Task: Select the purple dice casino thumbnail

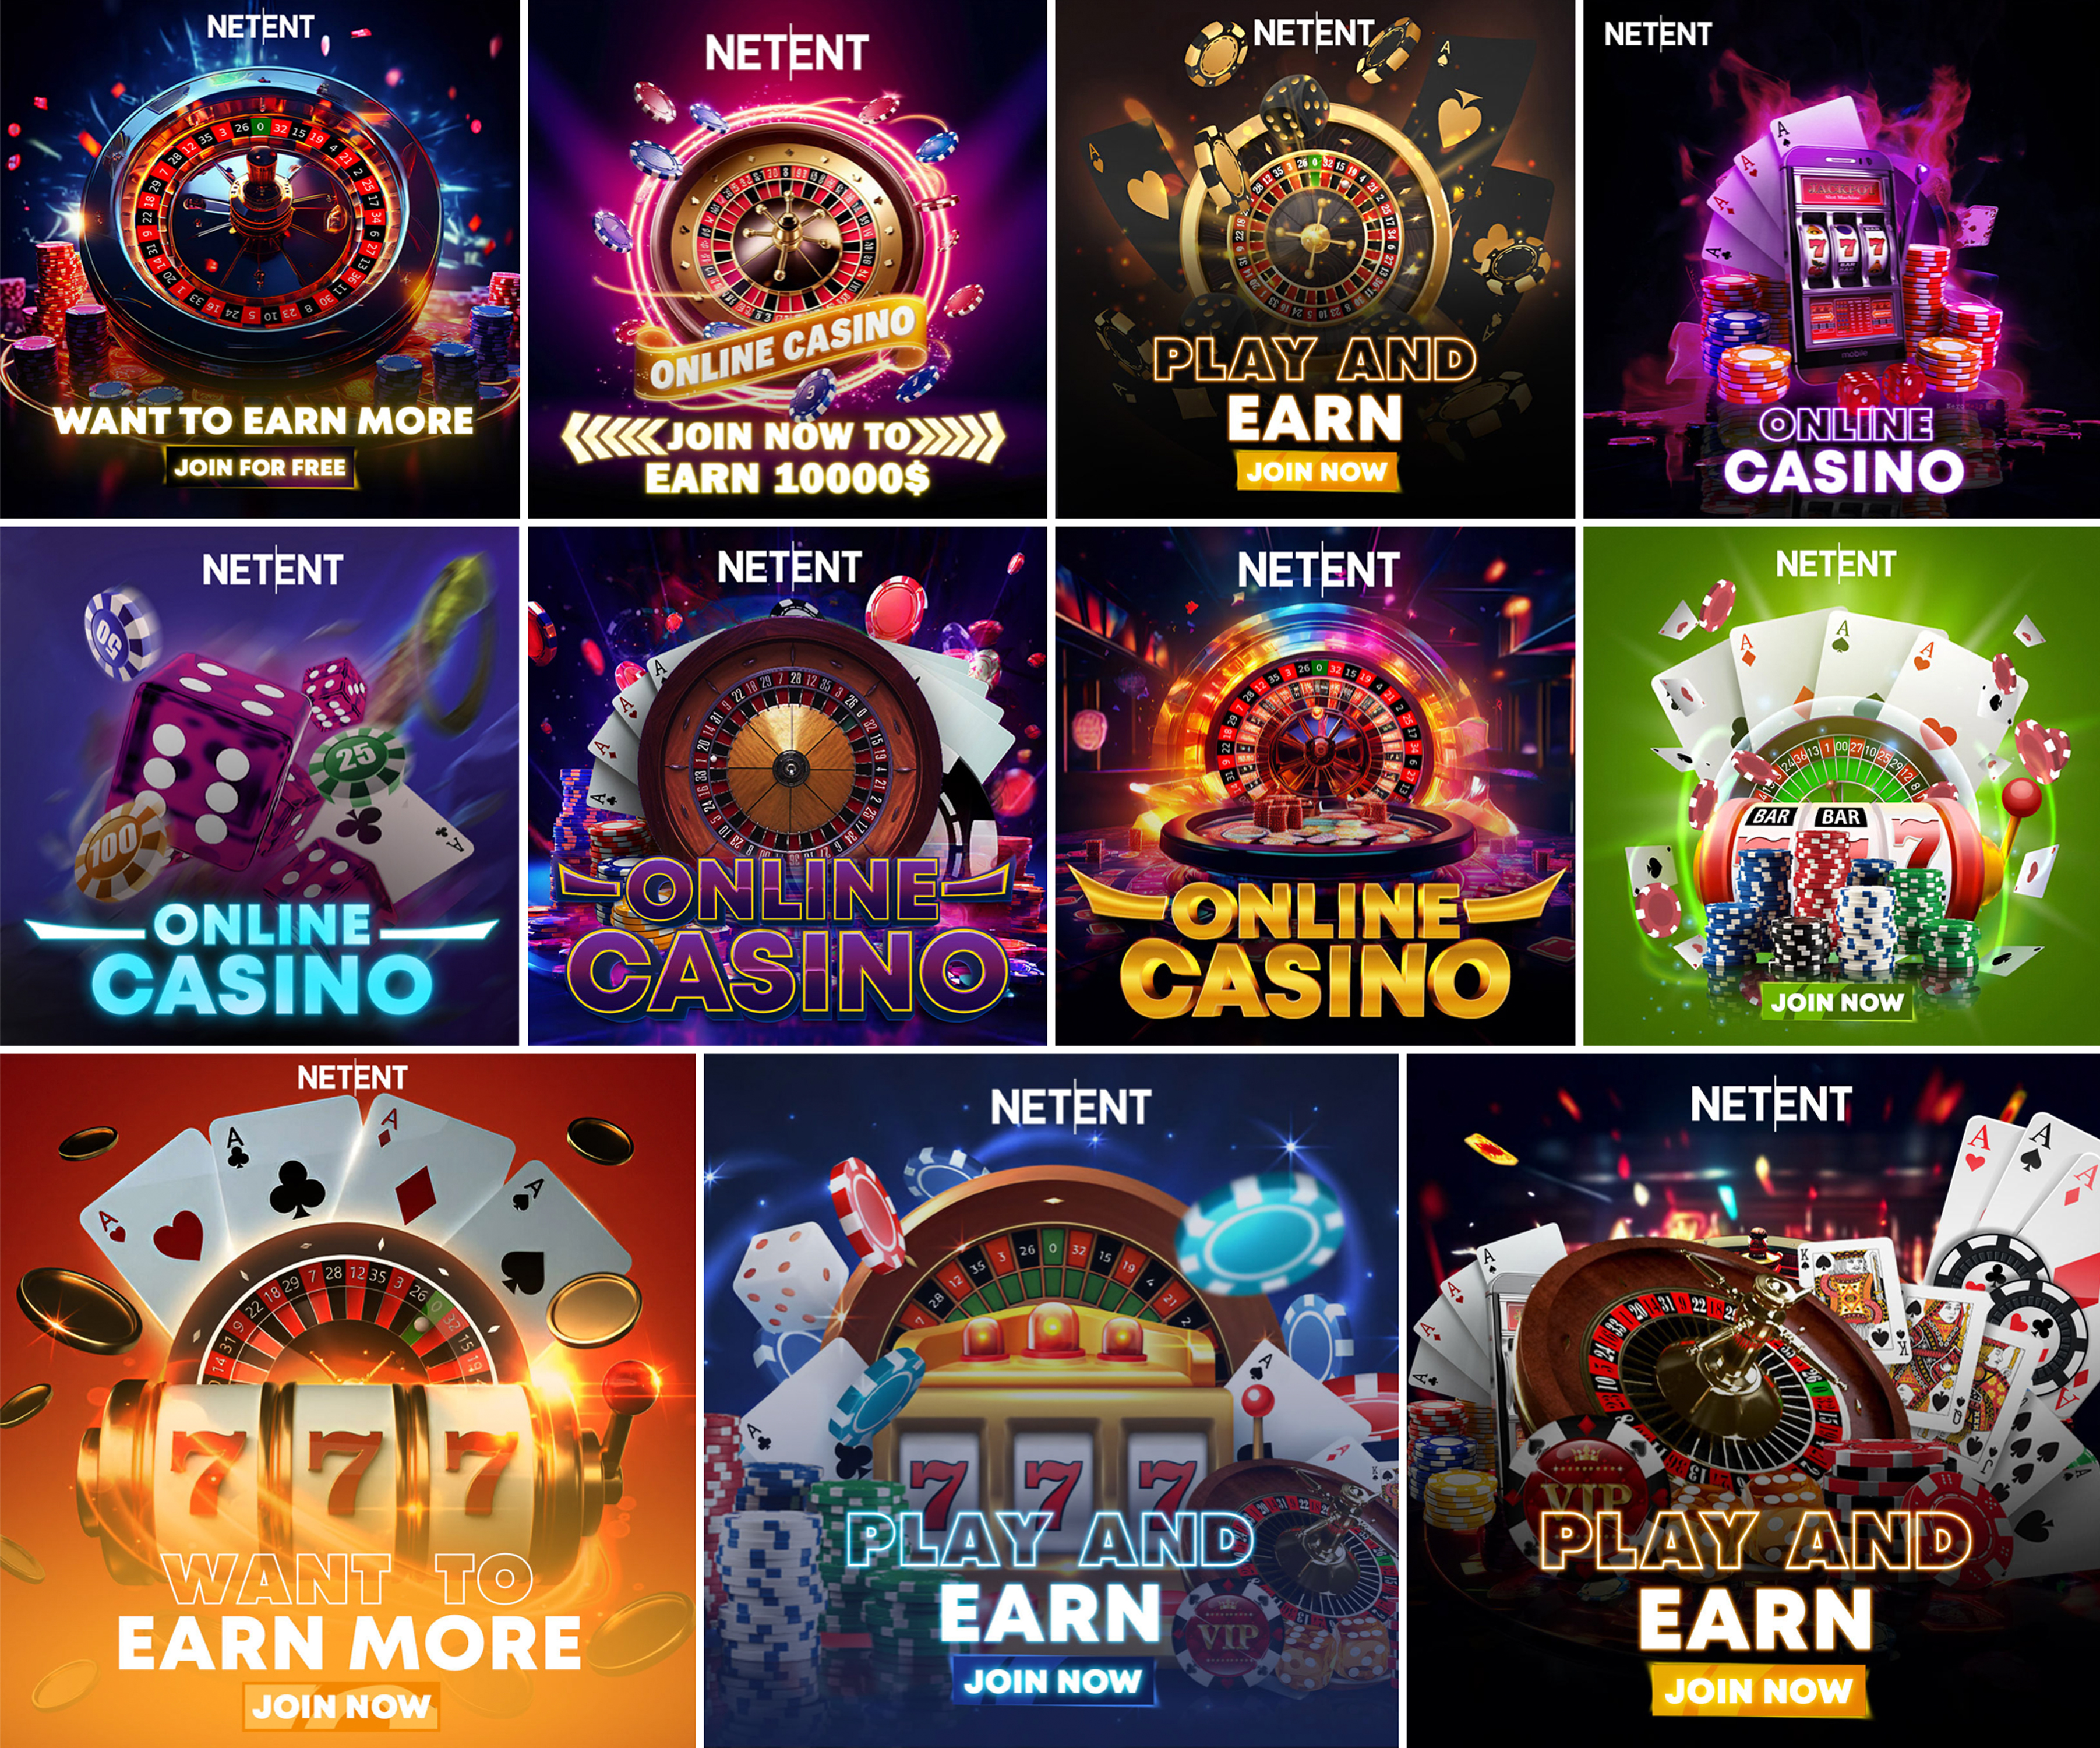Action: 260,786
